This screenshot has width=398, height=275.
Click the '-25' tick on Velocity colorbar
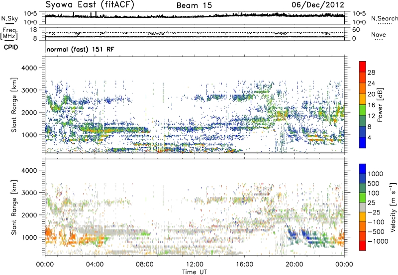(373, 212)
